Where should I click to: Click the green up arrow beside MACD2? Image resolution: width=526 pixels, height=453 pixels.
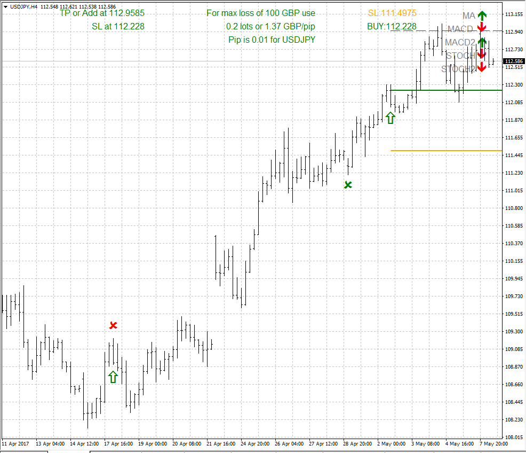482,42
